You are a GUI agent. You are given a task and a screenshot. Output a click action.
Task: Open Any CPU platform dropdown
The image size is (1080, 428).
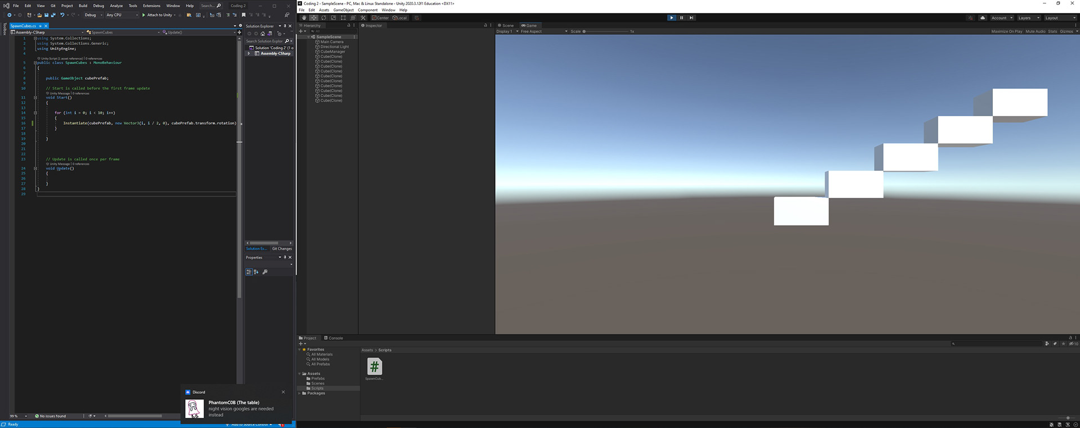click(121, 15)
